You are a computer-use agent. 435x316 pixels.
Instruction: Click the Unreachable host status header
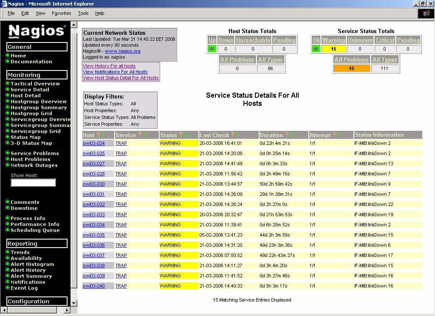click(x=253, y=40)
